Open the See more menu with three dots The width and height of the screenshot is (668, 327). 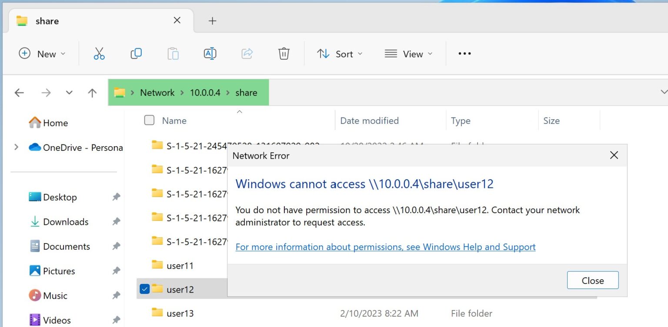(x=464, y=53)
